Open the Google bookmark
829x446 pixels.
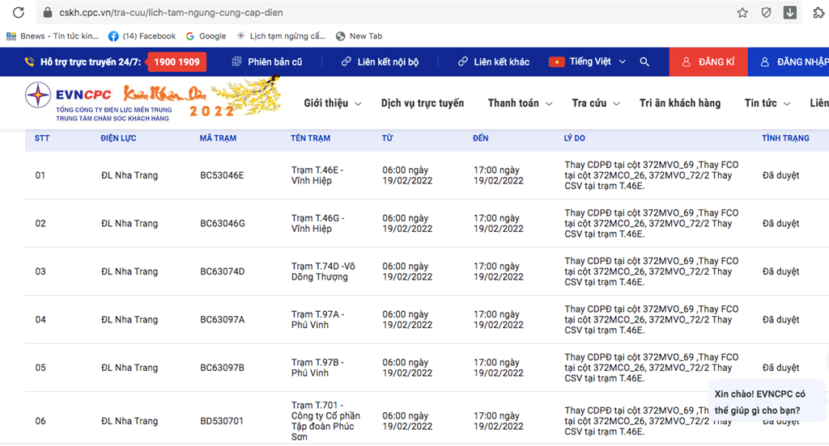pyautogui.click(x=206, y=36)
